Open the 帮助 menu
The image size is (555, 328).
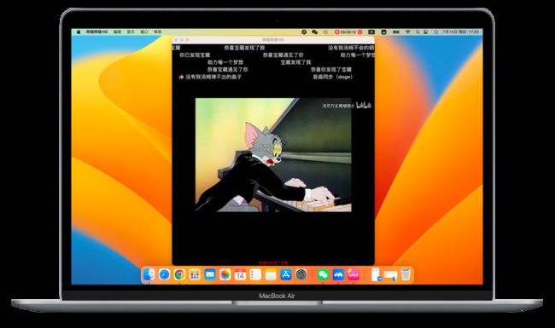click(157, 32)
